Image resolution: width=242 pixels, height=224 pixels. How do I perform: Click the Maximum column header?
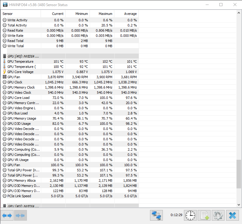coord(102,14)
